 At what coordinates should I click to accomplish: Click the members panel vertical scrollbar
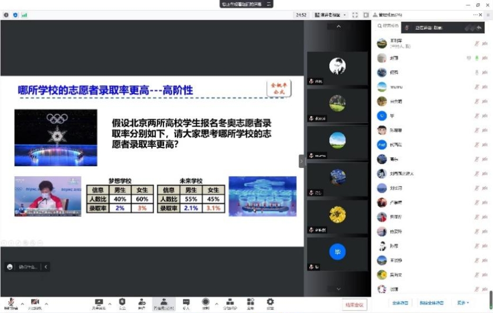490,299
